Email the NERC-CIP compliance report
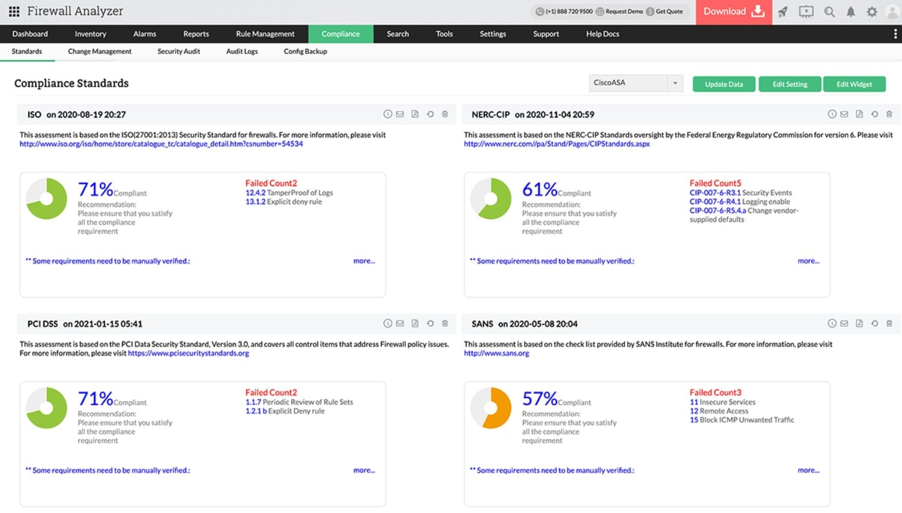902x513 pixels. coord(844,114)
